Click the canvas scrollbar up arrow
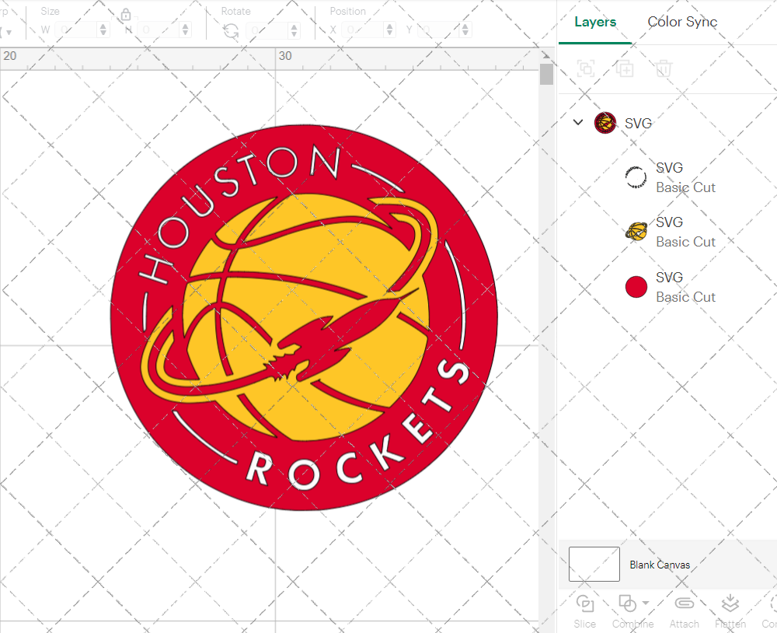Image resolution: width=777 pixels, height=633 pixels. point(546,55)
